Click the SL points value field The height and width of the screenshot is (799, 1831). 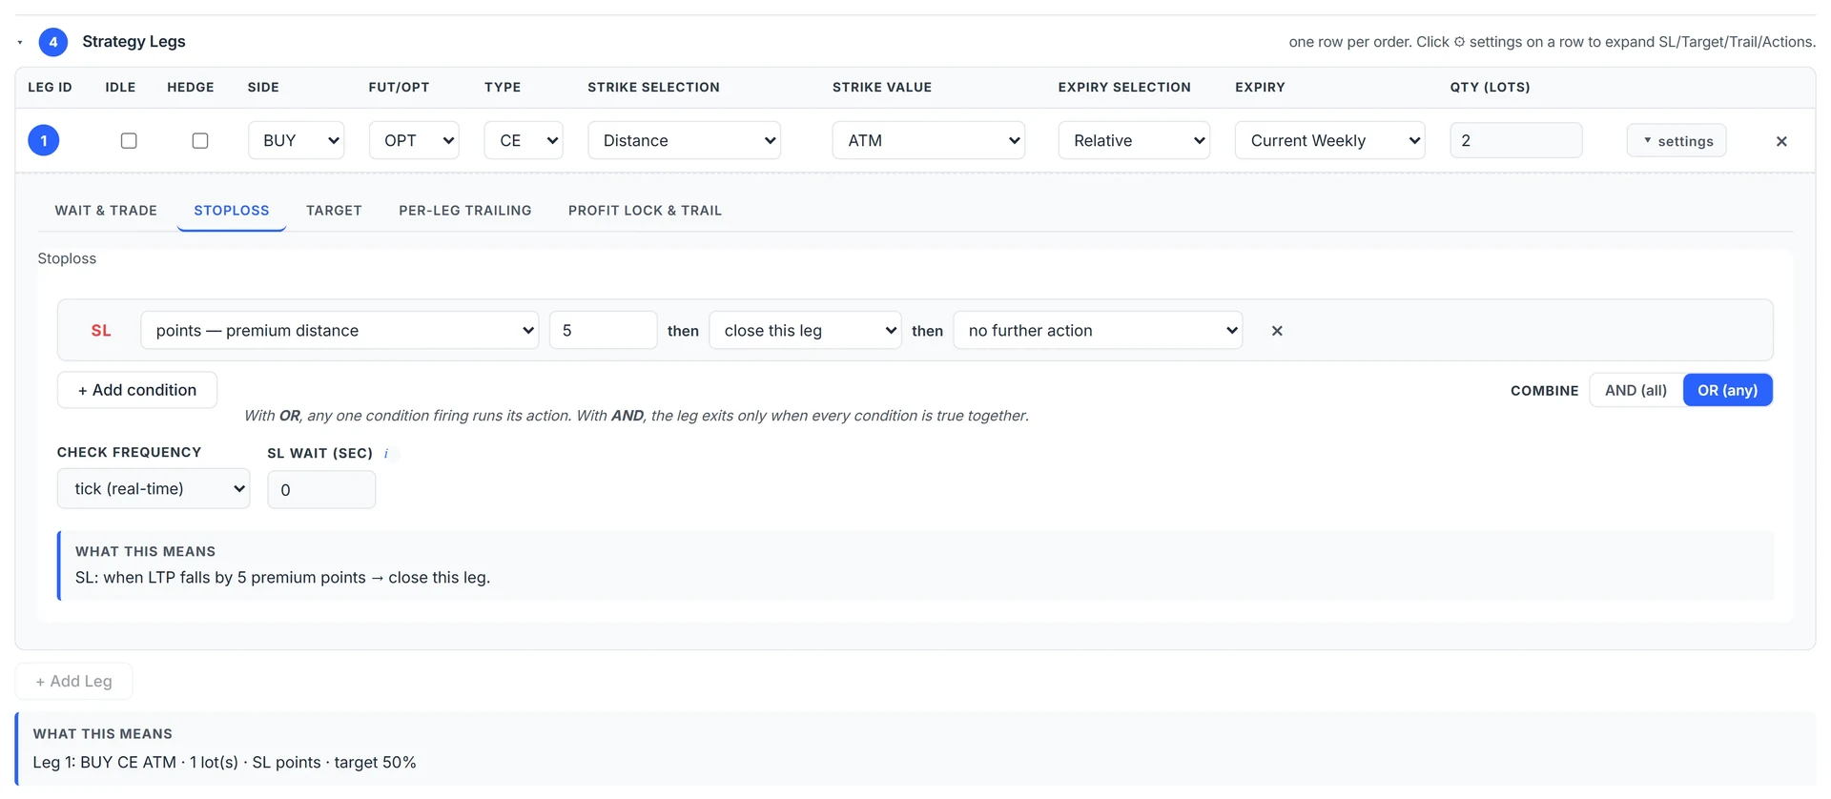pos(604,330)
